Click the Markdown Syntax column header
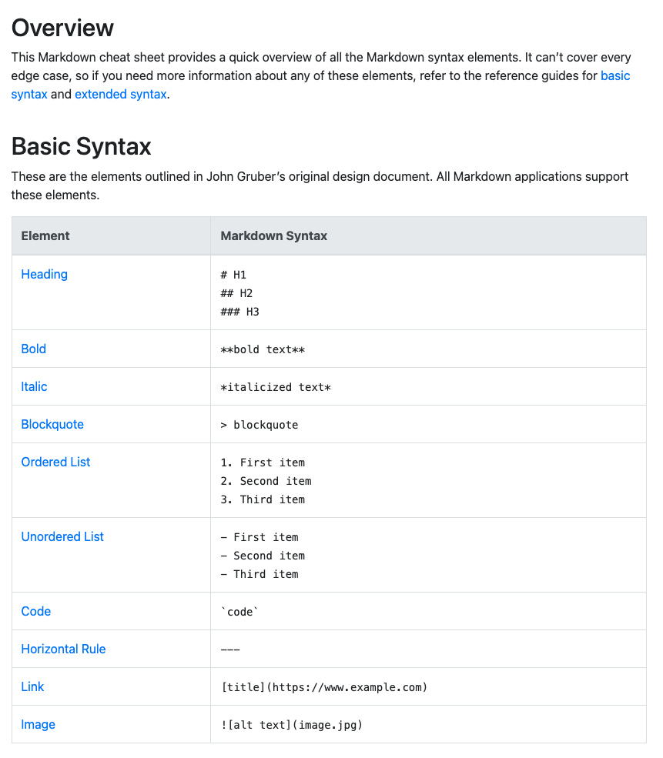 (x=273, y=236)
